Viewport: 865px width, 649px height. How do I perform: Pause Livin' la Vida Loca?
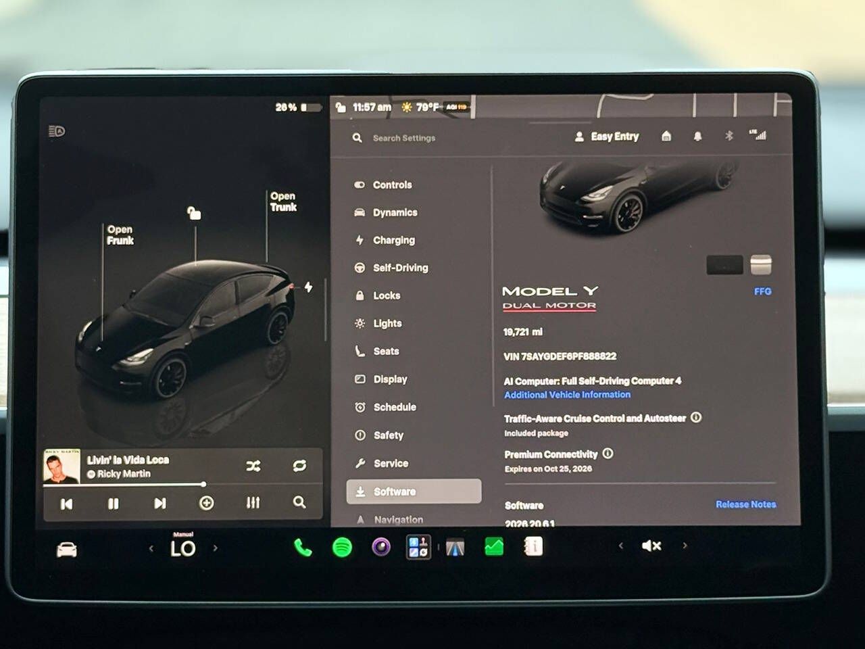[113, 504]
